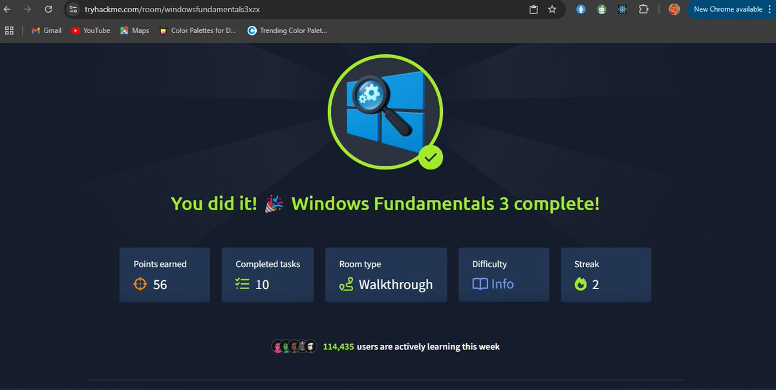Click the Completed tasks checklist icon

tap(243, 284)
